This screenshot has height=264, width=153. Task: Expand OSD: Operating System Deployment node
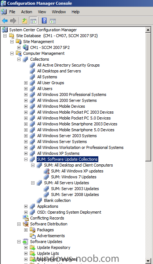coord(26,212)
